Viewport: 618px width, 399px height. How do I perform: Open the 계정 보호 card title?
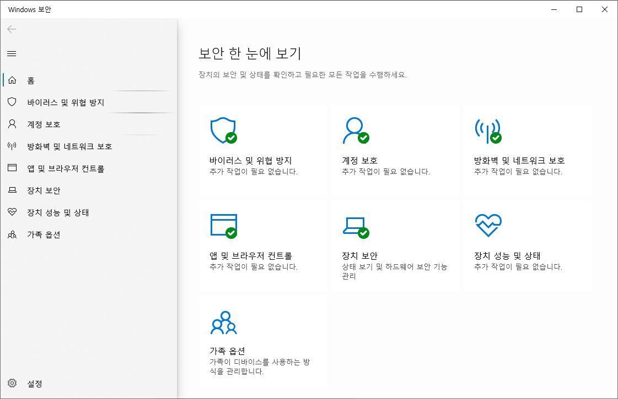click(x=360, y=161)
